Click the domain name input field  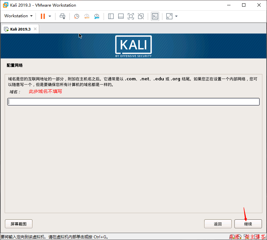tap(133, 102)
